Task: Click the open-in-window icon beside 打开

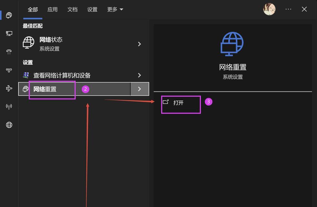Action: (x=165, y=102)
